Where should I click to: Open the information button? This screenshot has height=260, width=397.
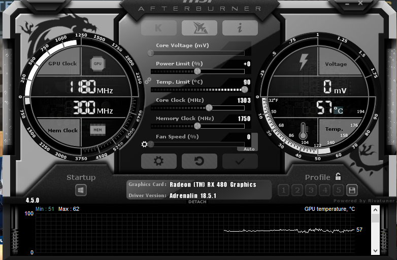pyautogui.click(x=240, y=28)
